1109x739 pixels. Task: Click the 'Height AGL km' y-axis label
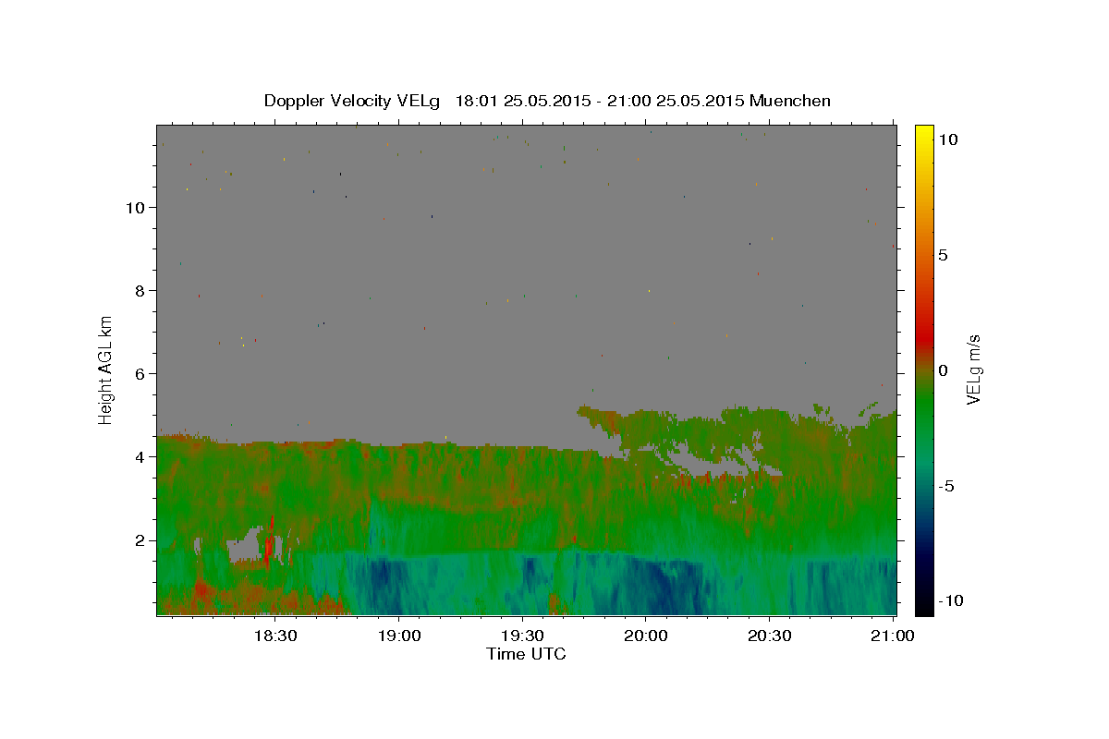click(105, 369)
